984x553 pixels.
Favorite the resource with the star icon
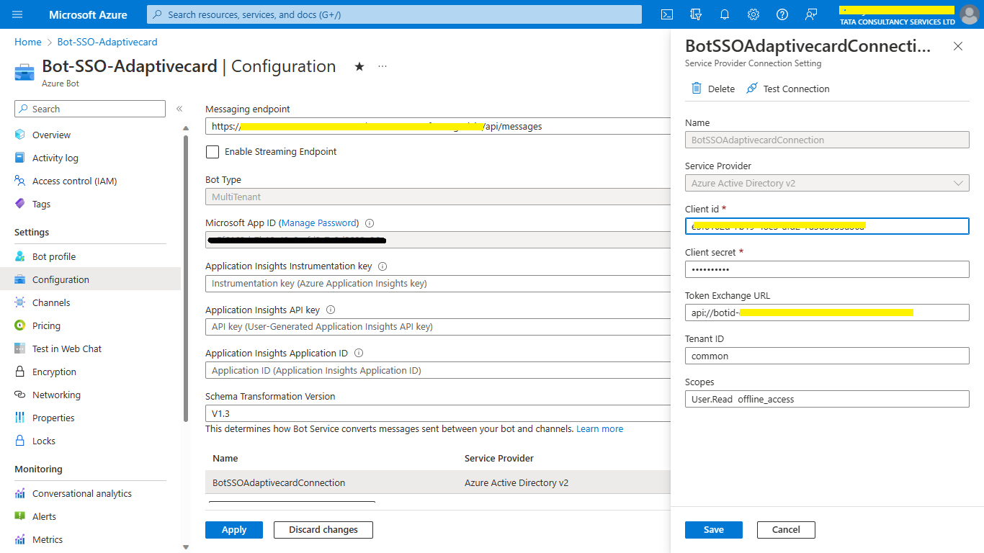(x=359, y=66)
